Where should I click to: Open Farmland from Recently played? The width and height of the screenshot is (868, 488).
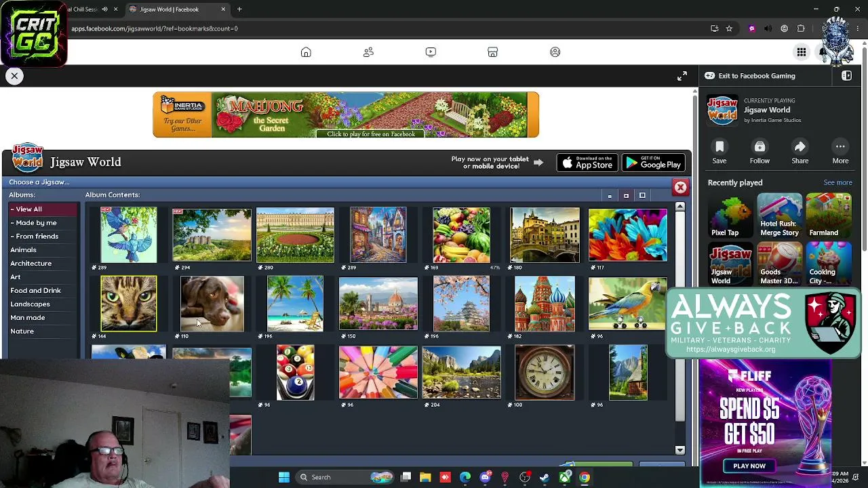tap(829, 216)
